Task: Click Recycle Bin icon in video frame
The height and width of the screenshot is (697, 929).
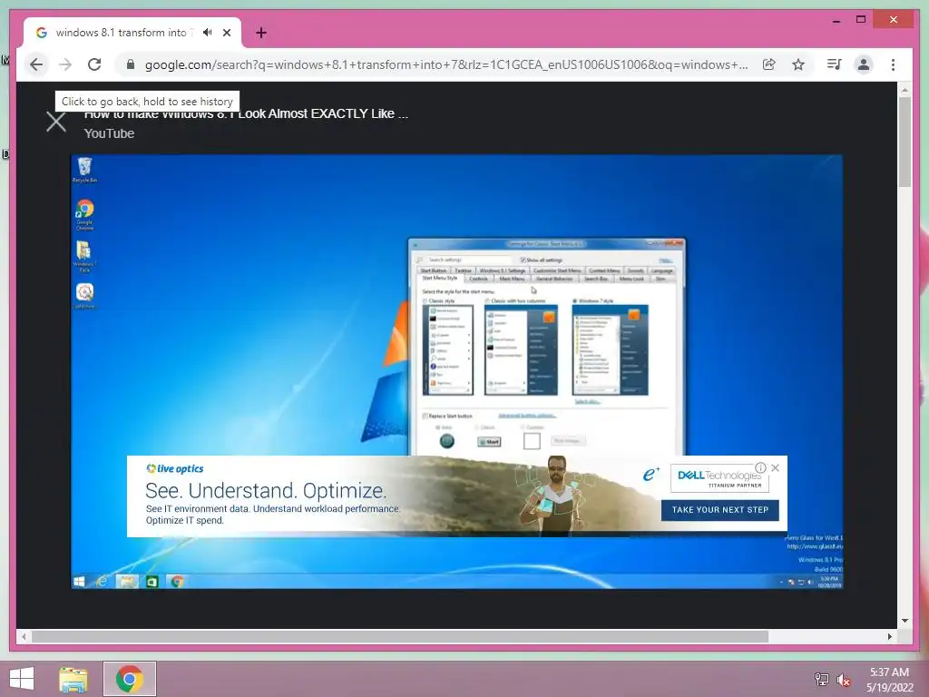Action: click(x=84, y=170)
